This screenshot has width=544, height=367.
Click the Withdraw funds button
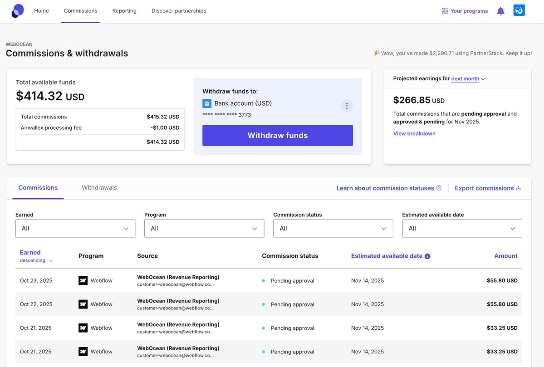coord(278,135)
